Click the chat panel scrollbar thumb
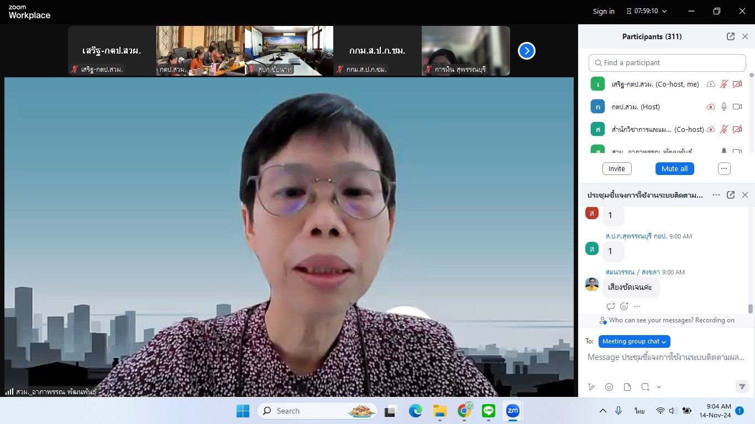The height and width of the screenshot is (424, 755). tap(751, 309)
